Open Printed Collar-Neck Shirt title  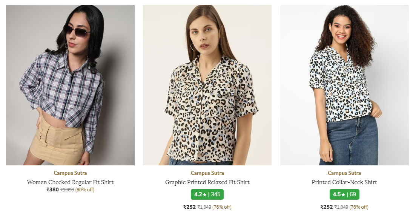click(x=344, y=182)
